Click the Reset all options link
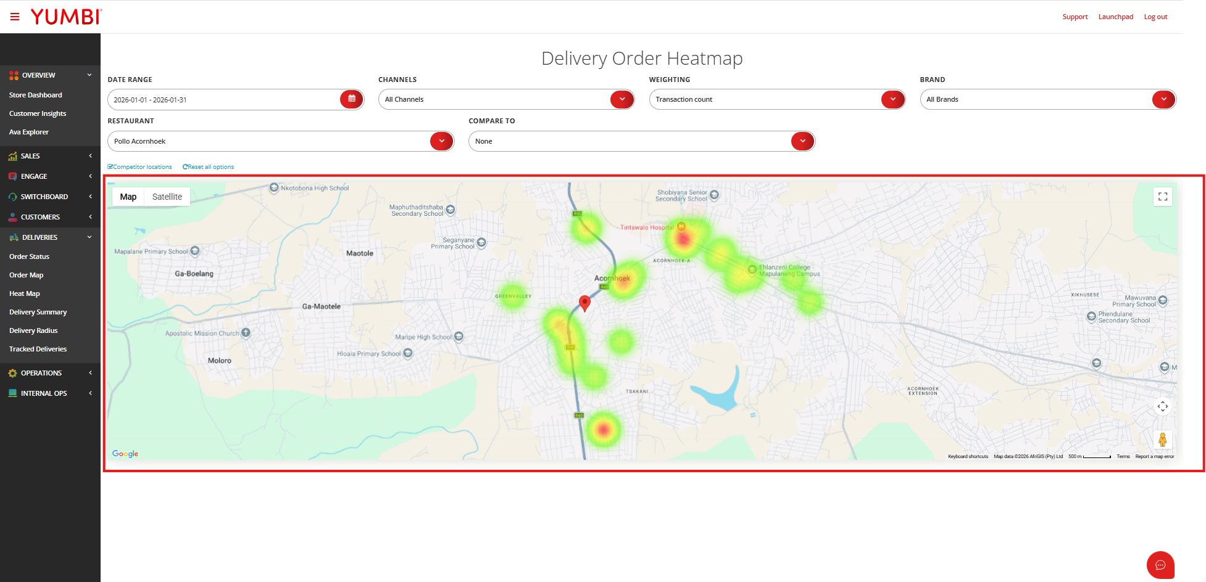1206x582 pixels. tap(208, 167)
